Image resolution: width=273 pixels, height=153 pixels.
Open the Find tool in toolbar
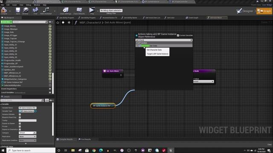point(35,11)
